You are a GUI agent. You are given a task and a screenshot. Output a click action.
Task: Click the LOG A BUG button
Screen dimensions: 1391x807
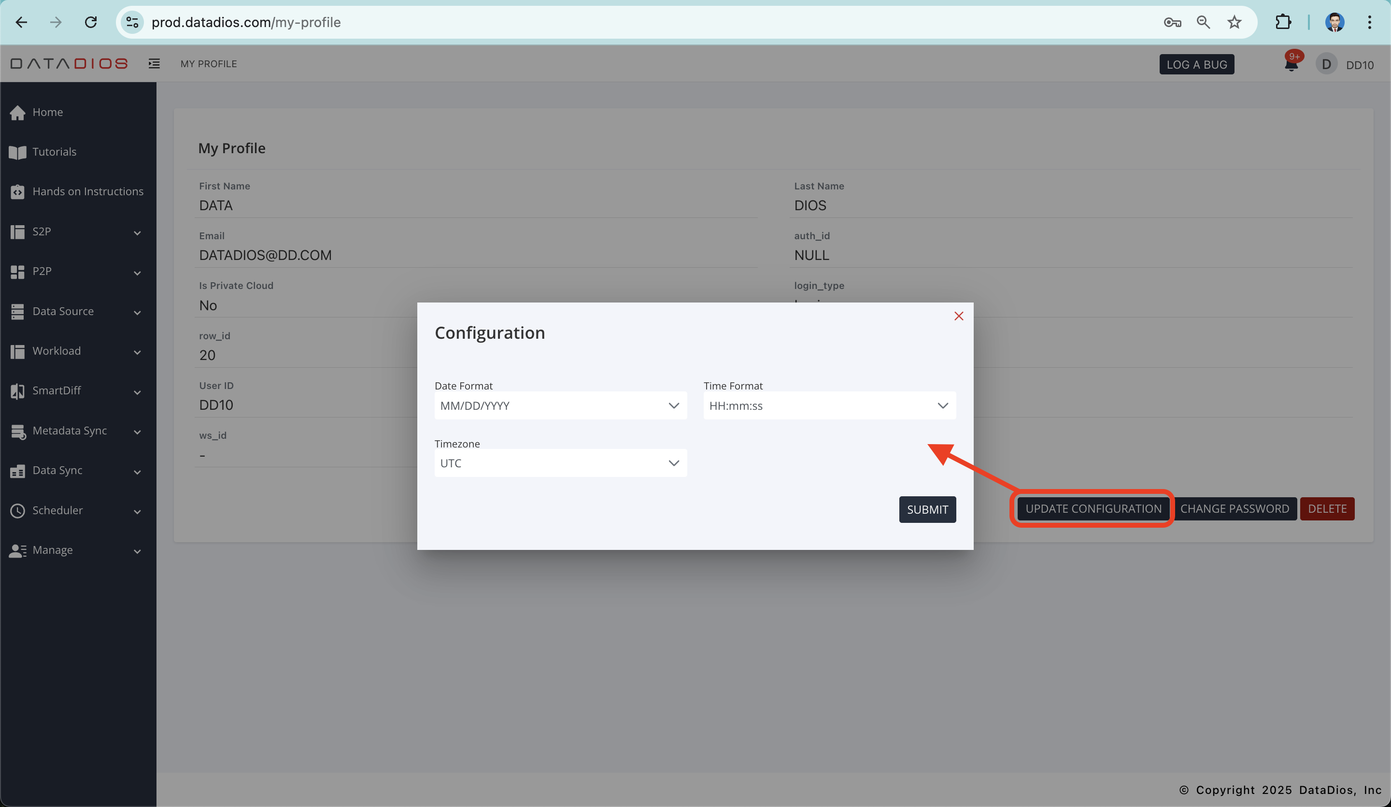(x=1197, y=65)
